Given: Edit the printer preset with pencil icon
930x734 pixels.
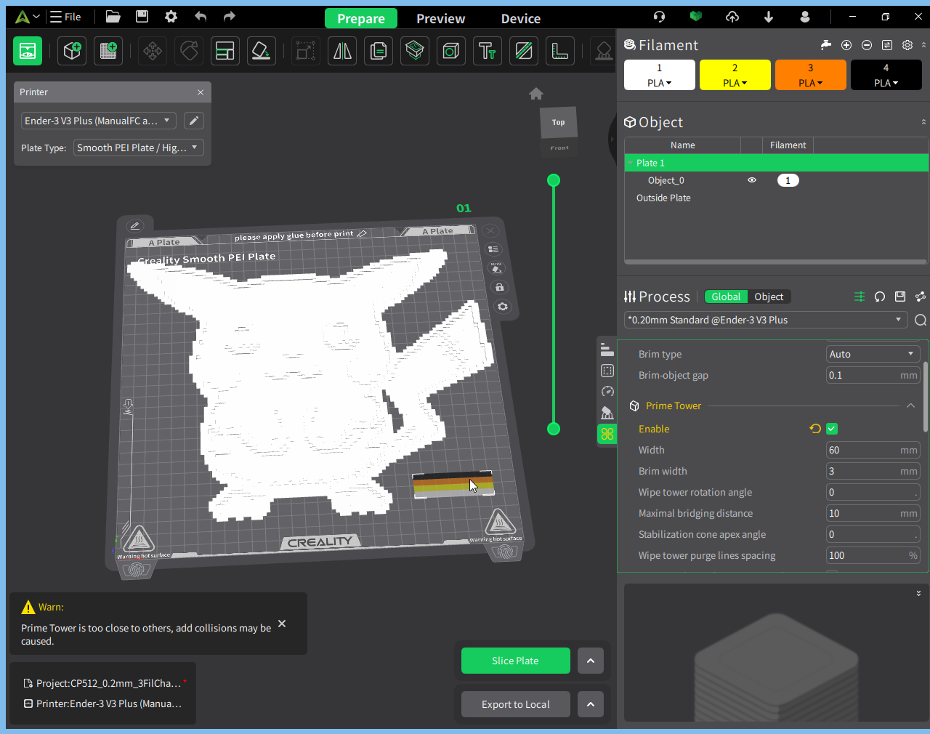Looking at the screenshot, I should 194,121.
